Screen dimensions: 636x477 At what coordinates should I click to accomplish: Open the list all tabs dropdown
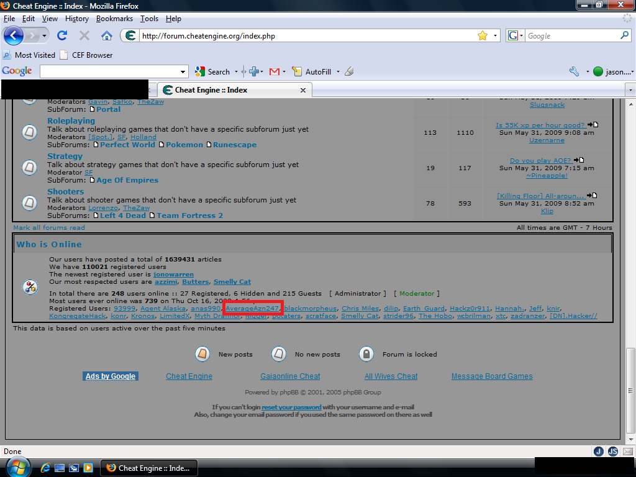coord(630,90)
